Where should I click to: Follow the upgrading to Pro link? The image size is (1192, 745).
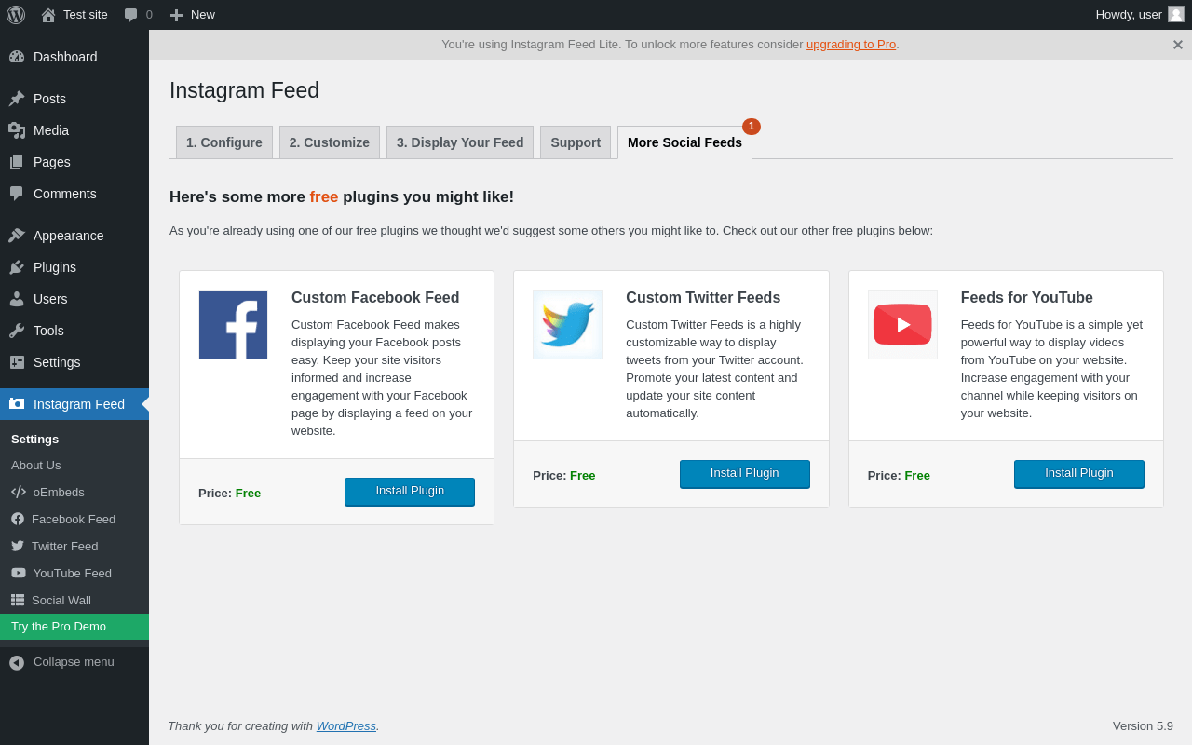[x=851, y=44]
